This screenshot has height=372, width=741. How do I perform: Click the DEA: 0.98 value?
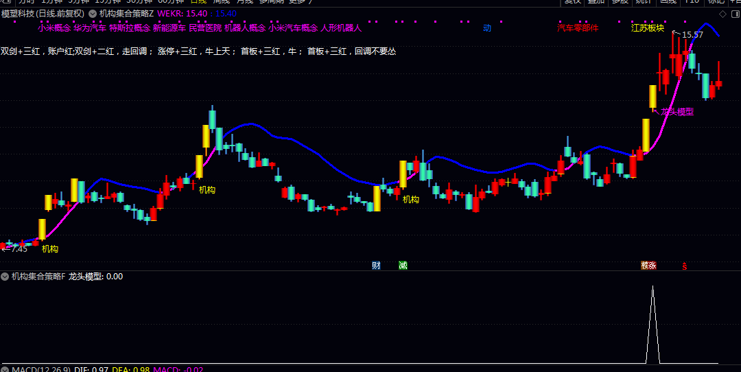[131, 369]
